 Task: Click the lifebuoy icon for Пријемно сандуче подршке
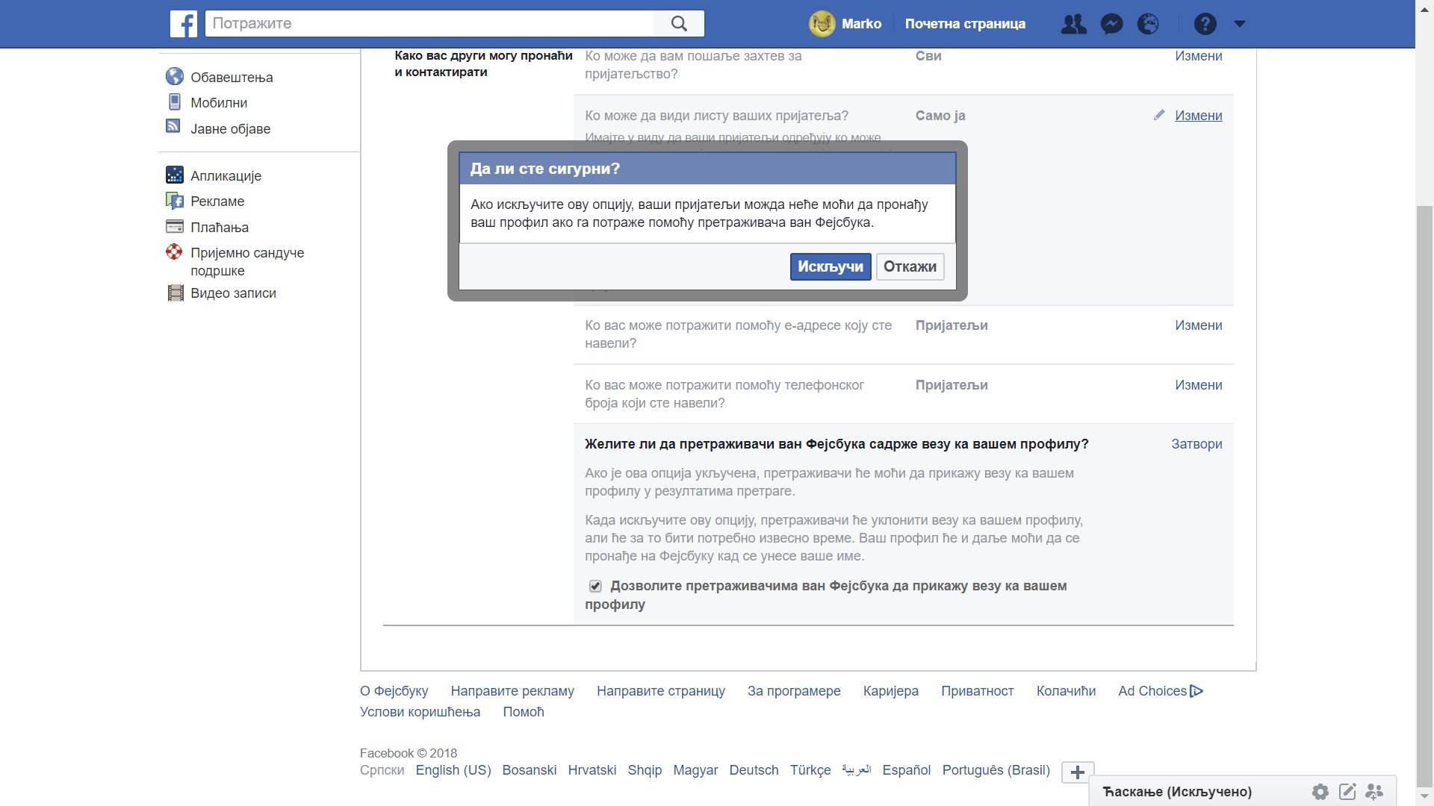click(x=175, y=252)
